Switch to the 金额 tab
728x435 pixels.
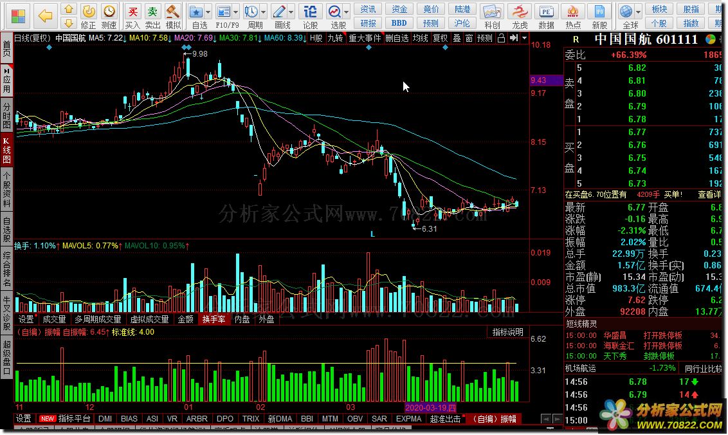tap(186, 319)
